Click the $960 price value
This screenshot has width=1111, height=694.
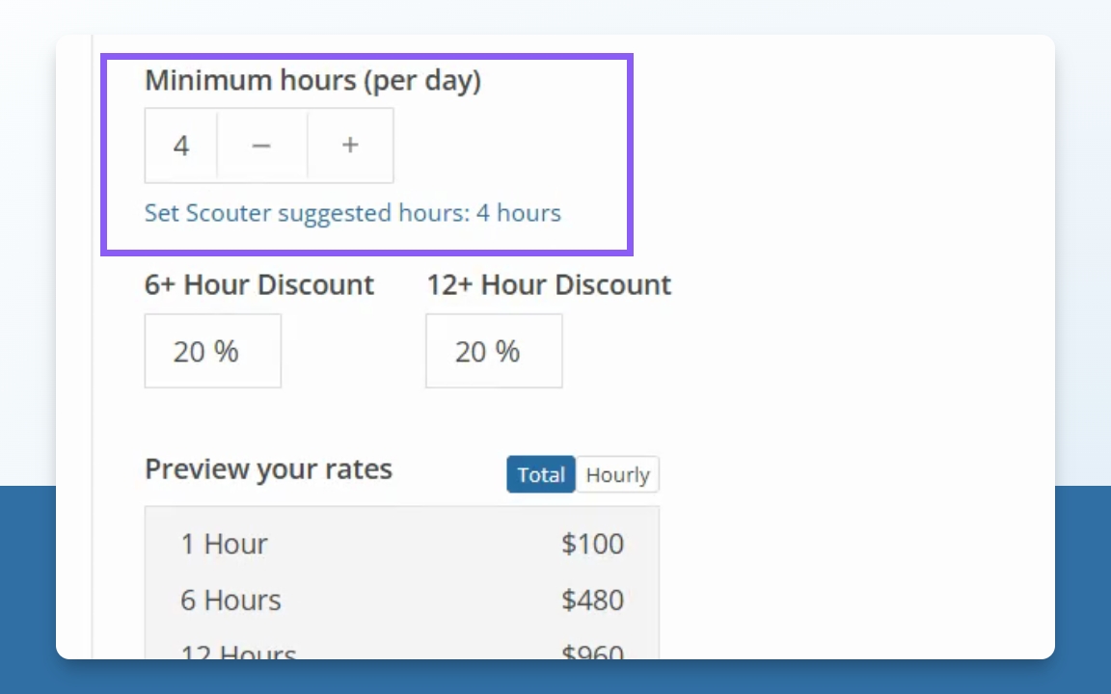(x=592, y=652)
